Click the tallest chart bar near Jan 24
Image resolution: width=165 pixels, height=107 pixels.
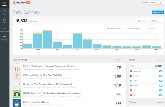pyautogui.click(x=48, y=39)
